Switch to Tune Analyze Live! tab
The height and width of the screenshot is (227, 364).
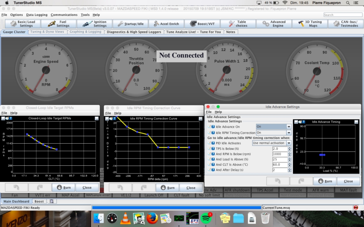point(193,32)
